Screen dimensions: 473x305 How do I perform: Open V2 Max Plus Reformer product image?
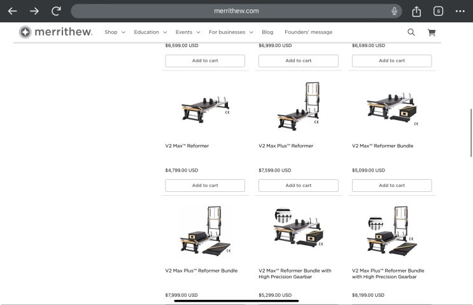(299, 106)
